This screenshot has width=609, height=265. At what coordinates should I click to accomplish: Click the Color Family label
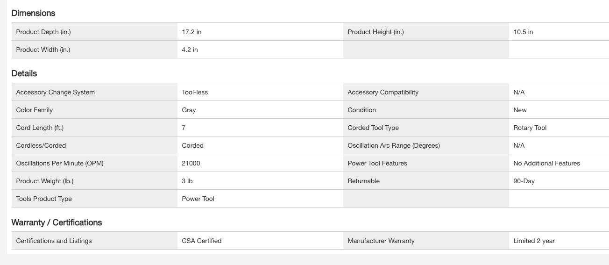(x=34, y=110)
